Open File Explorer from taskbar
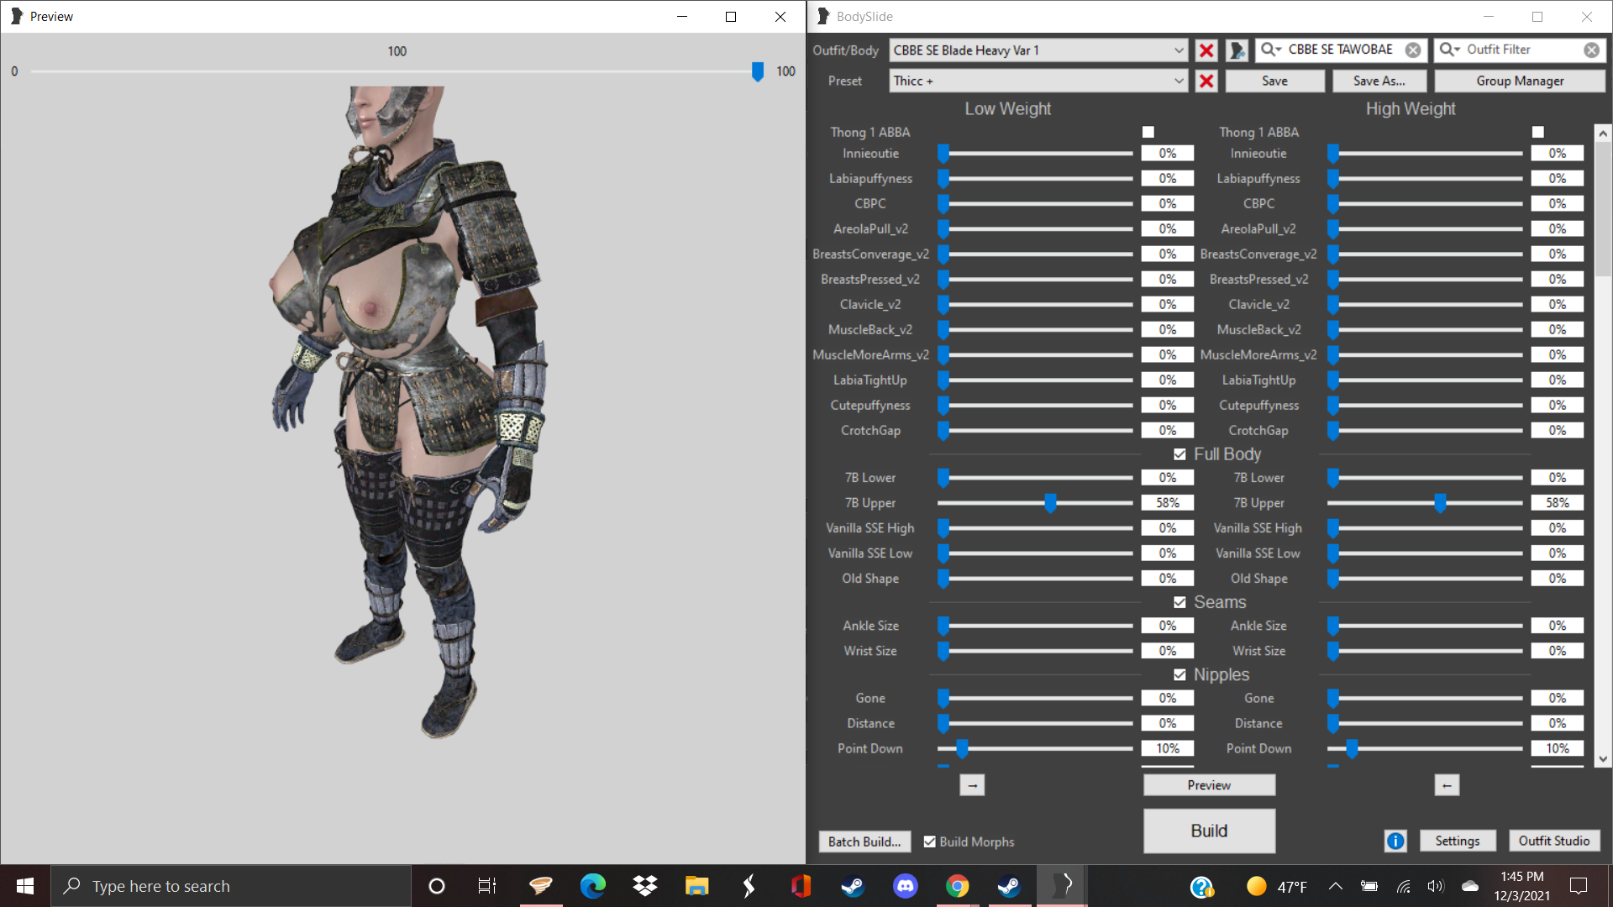The height and width of the screenshot is (907, 1613). click(x=696, y=886)
